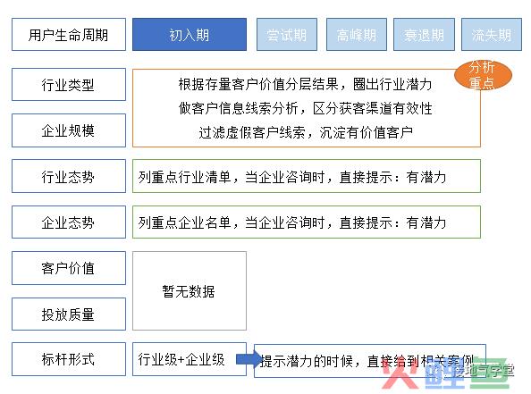Switch to the 尝试期 stage
The height and width of the screenshot is (394, 531).
287,35
